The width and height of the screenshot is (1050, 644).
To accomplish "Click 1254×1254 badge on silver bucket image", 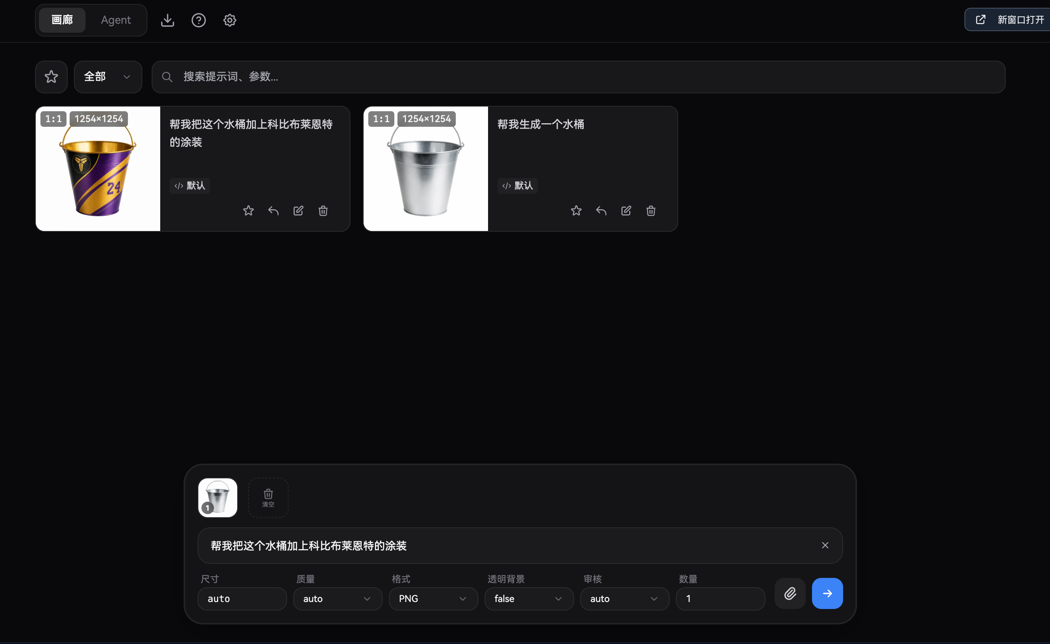I will pos(427,119).
